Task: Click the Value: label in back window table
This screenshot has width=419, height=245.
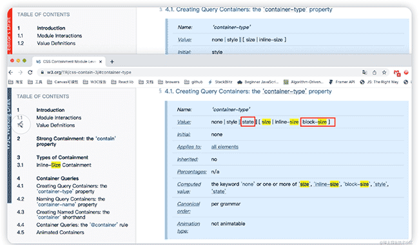Action: (184, 40)
